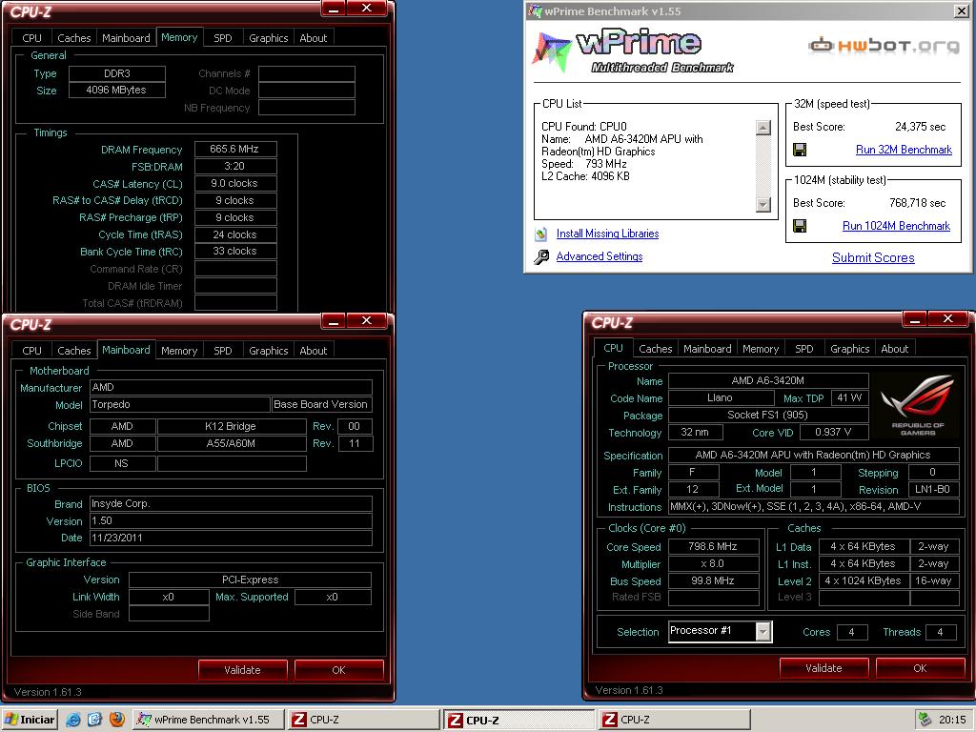Click the BIOS date 11/23/2011 field
Viewport: 976px width, 732px height.
231,538
